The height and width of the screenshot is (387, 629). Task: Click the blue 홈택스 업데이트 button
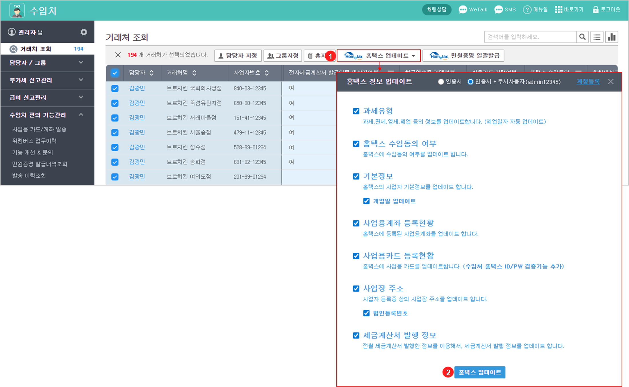(480, 372)
